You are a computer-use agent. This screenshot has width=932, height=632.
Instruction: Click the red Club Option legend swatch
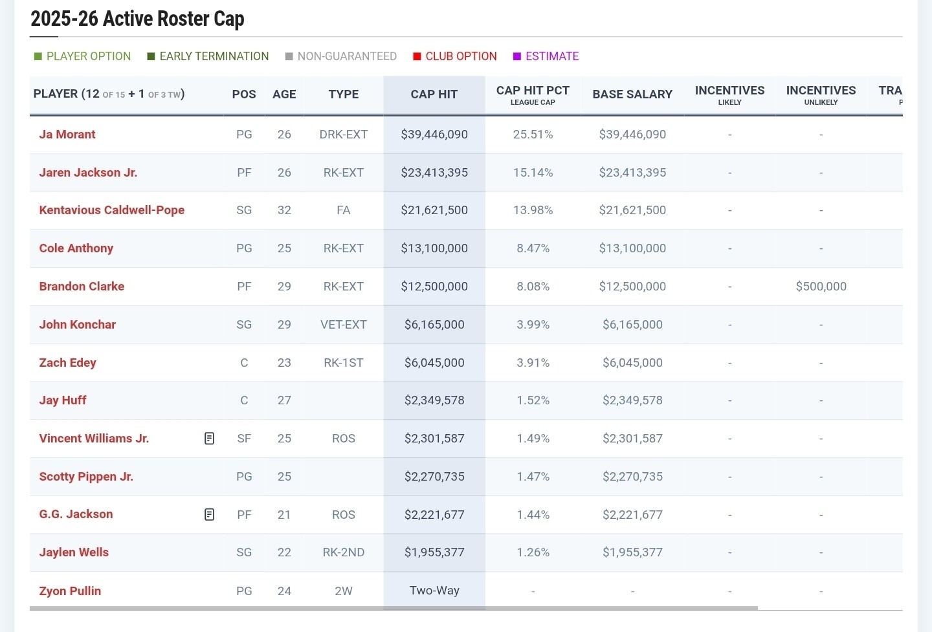pyautogui.click(x=417, y=57)
